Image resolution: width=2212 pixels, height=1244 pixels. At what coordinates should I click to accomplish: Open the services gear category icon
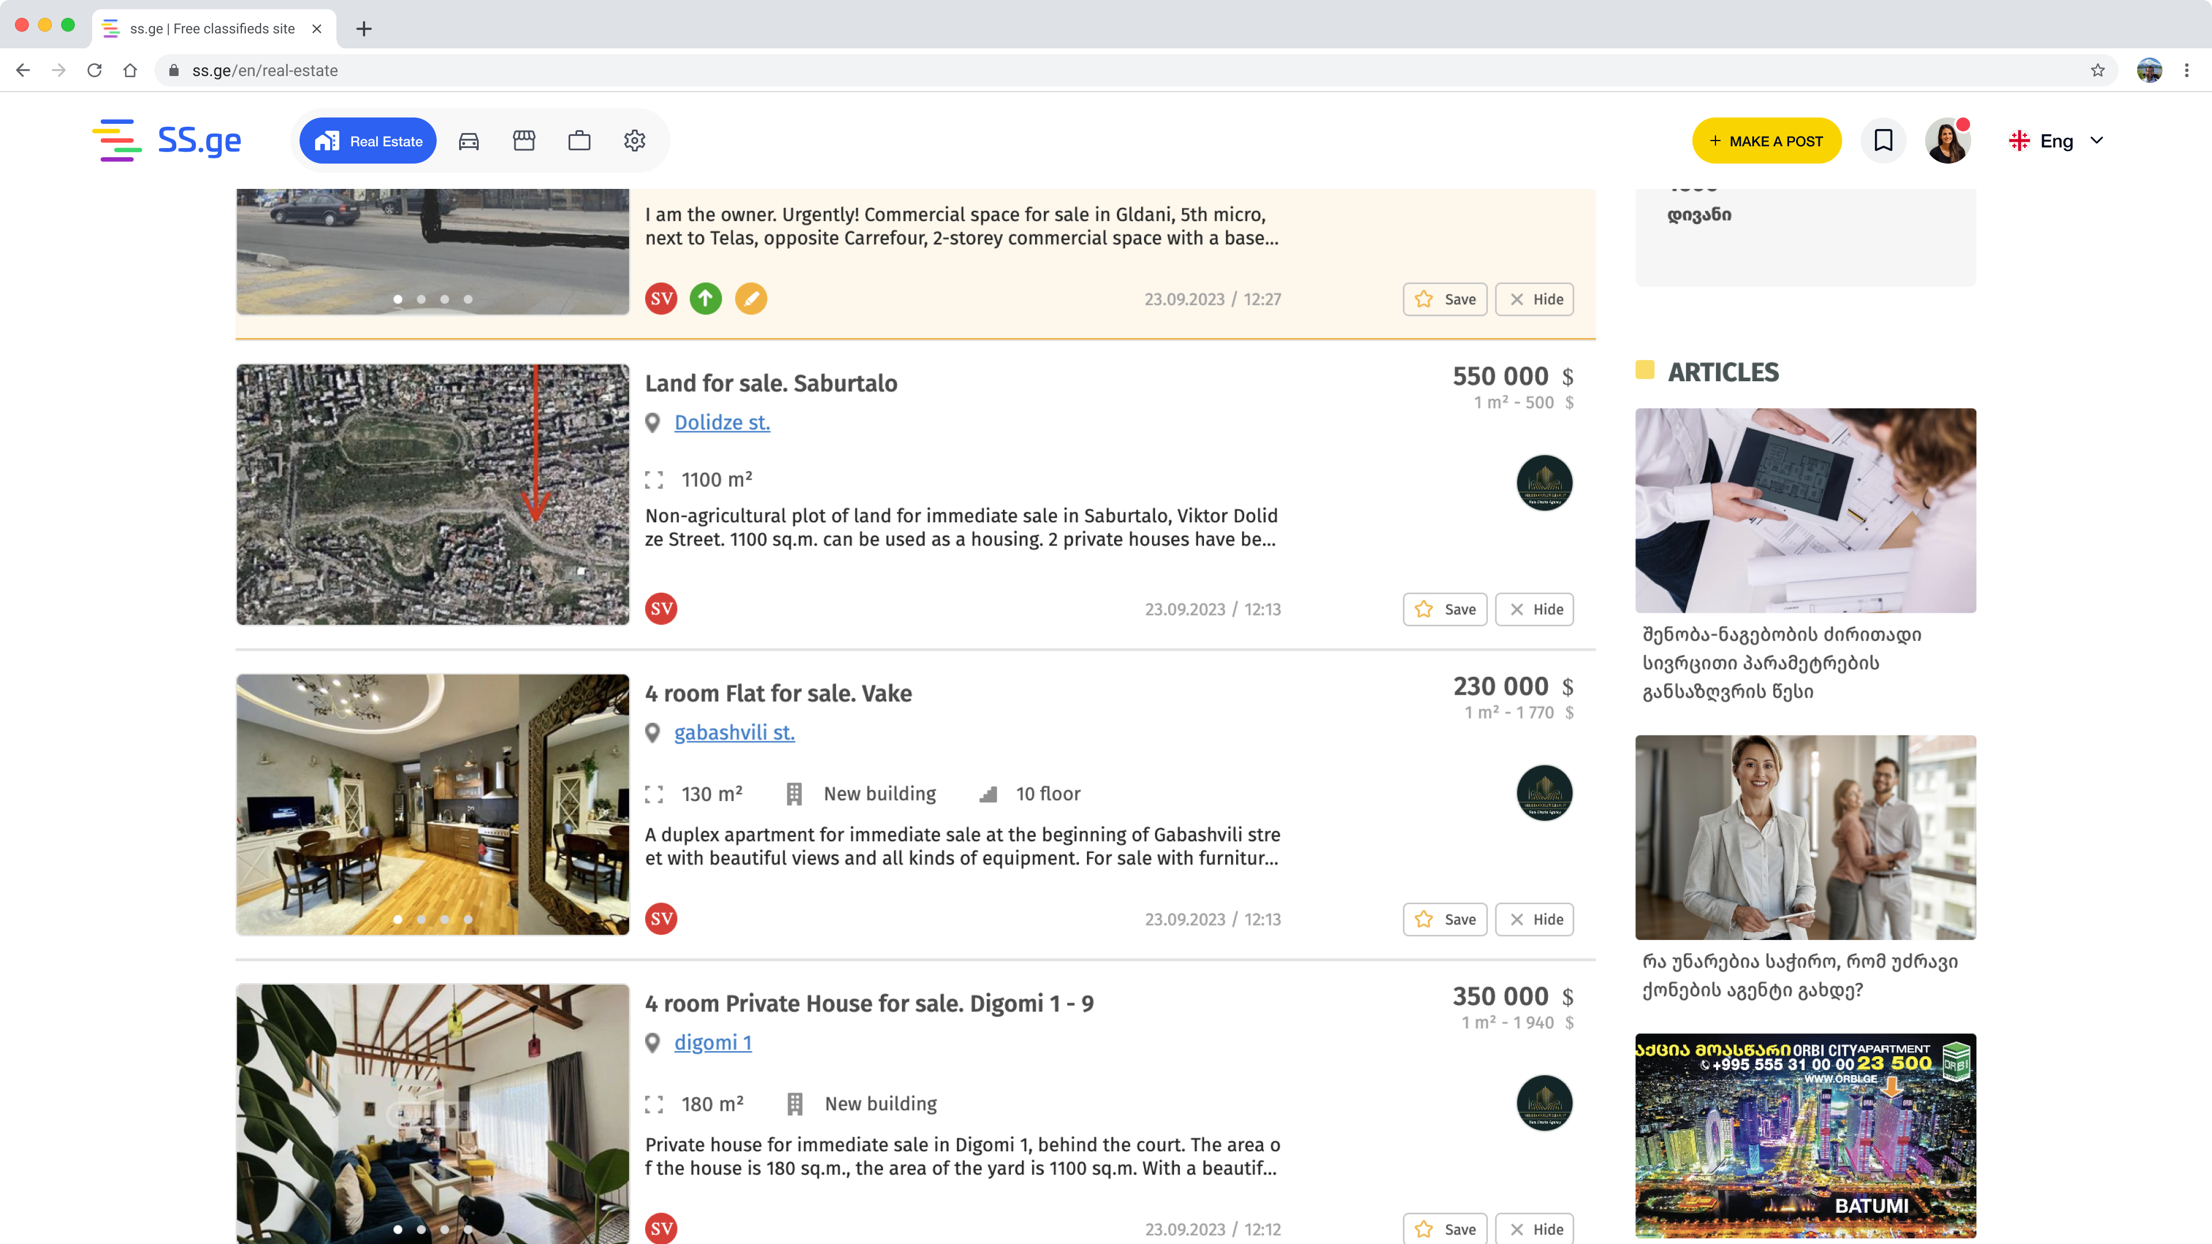[x=635, y=141]
